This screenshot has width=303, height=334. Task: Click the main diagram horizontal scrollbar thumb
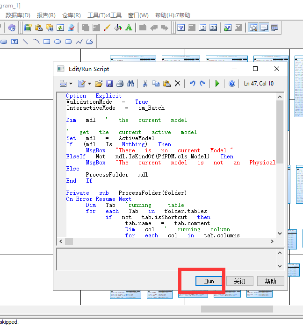pyautogui.click(x=237, y=309)
